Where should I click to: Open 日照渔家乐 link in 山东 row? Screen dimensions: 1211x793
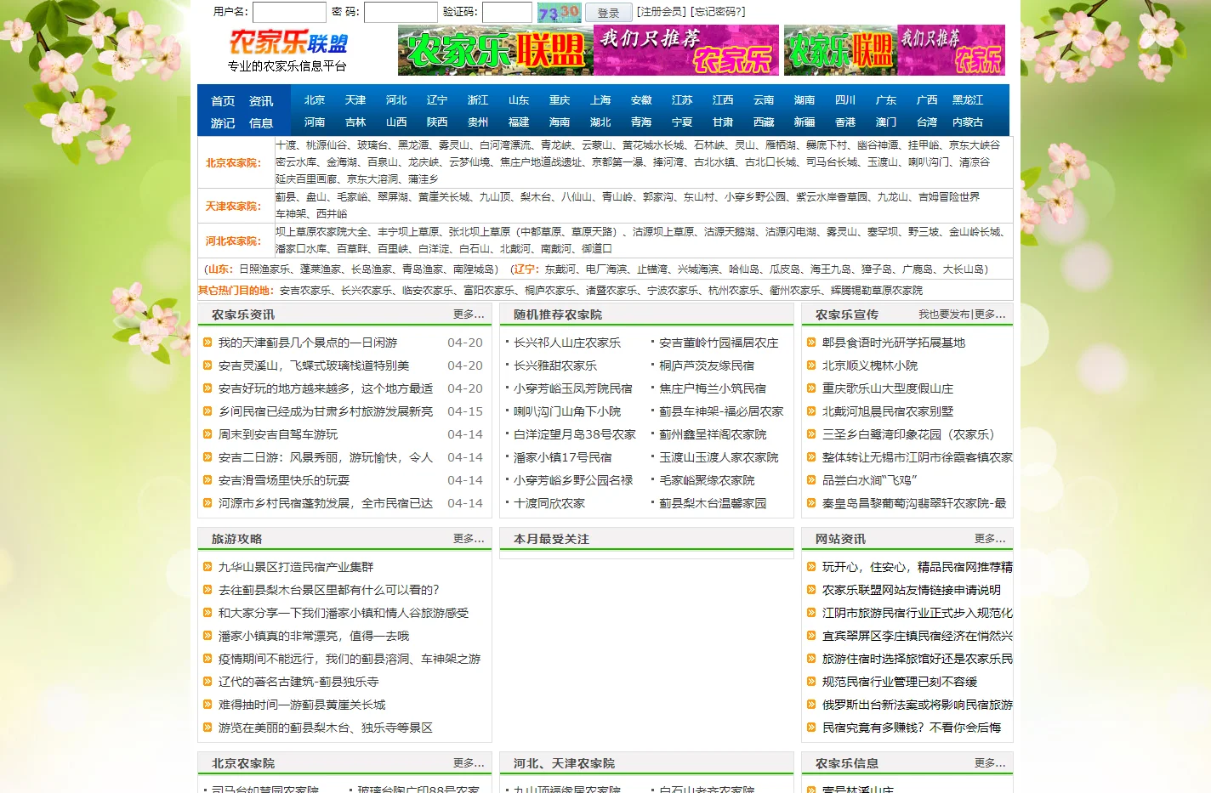click(264, 269)
